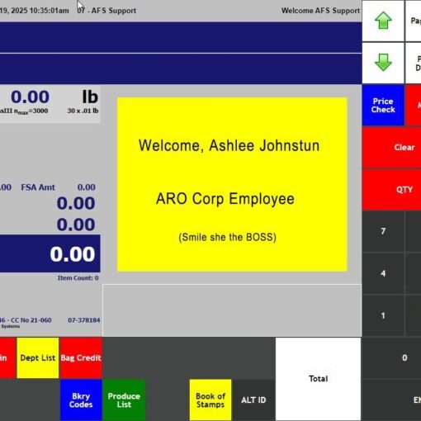The image size is (421, 421).
Task: Hit the white Total button
Action: pyautogui.click(x=319, y=379)
